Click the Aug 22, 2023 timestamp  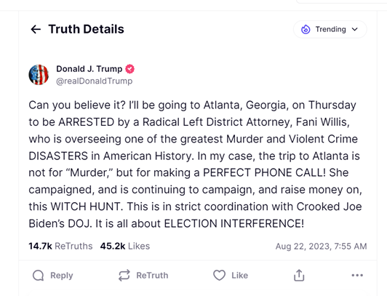[x=321, y=246]
